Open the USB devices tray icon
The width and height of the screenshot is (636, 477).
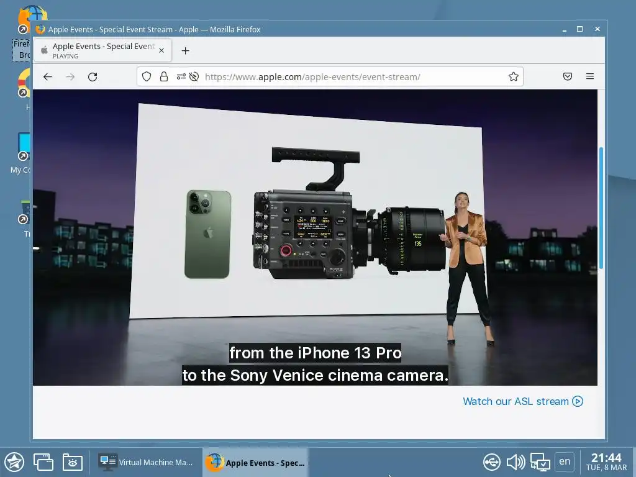(x=492, y=462)
